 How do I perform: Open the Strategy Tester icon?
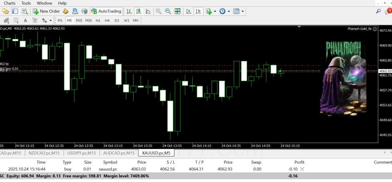pyautogui.click(x=25, y=11)
